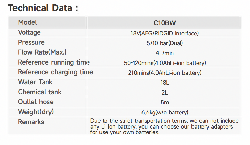Click the 6.6kg(w/o battery) value
This screenshot has height=145, width=250.
click(x=165, y=113)
